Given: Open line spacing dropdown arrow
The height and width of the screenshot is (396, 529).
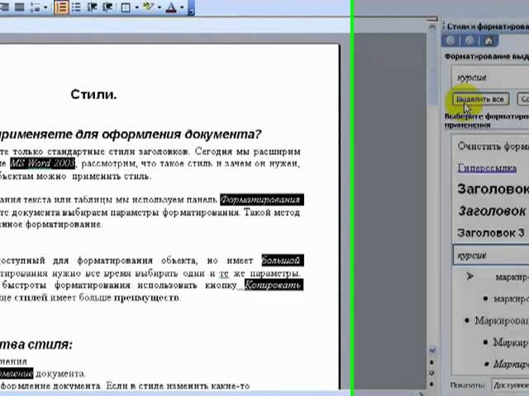Looking at the screenshot, I should [46, 7].
